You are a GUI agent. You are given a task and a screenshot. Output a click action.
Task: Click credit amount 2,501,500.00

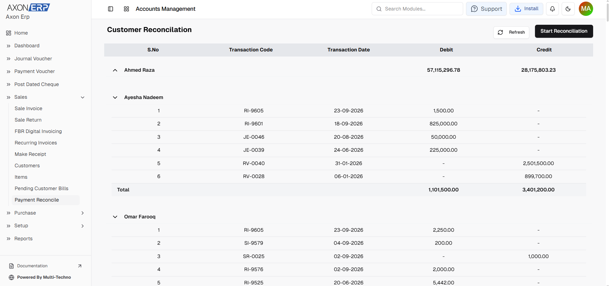538,163
